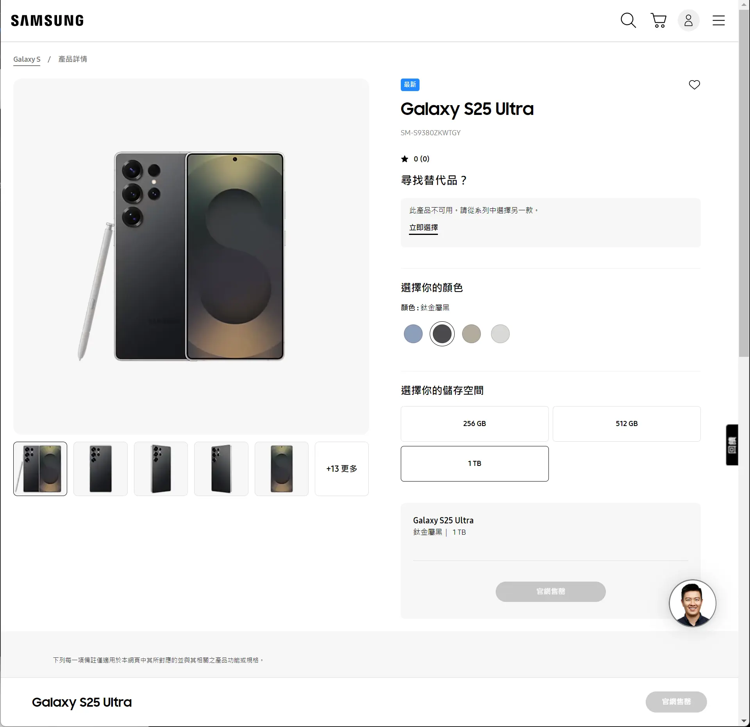Open the search magnifier icon

click(628, 20)
